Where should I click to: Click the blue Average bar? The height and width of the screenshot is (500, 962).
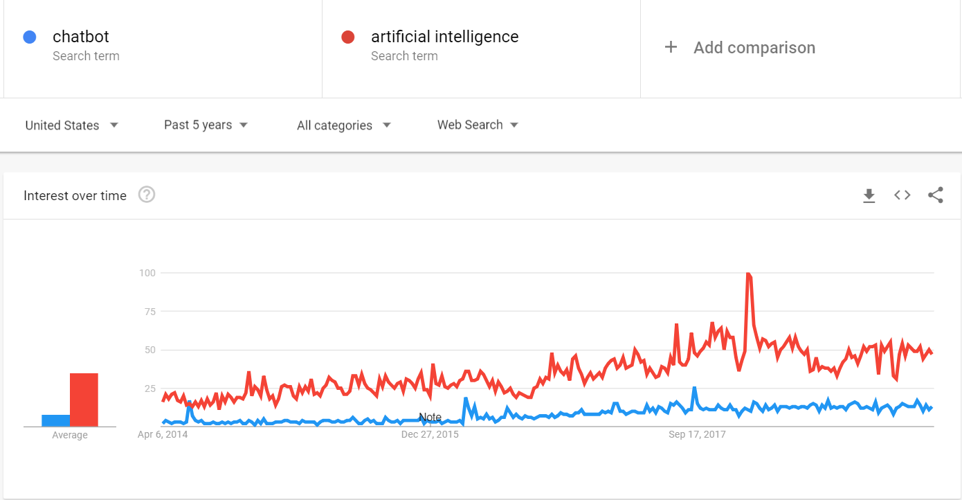[56, 420]
